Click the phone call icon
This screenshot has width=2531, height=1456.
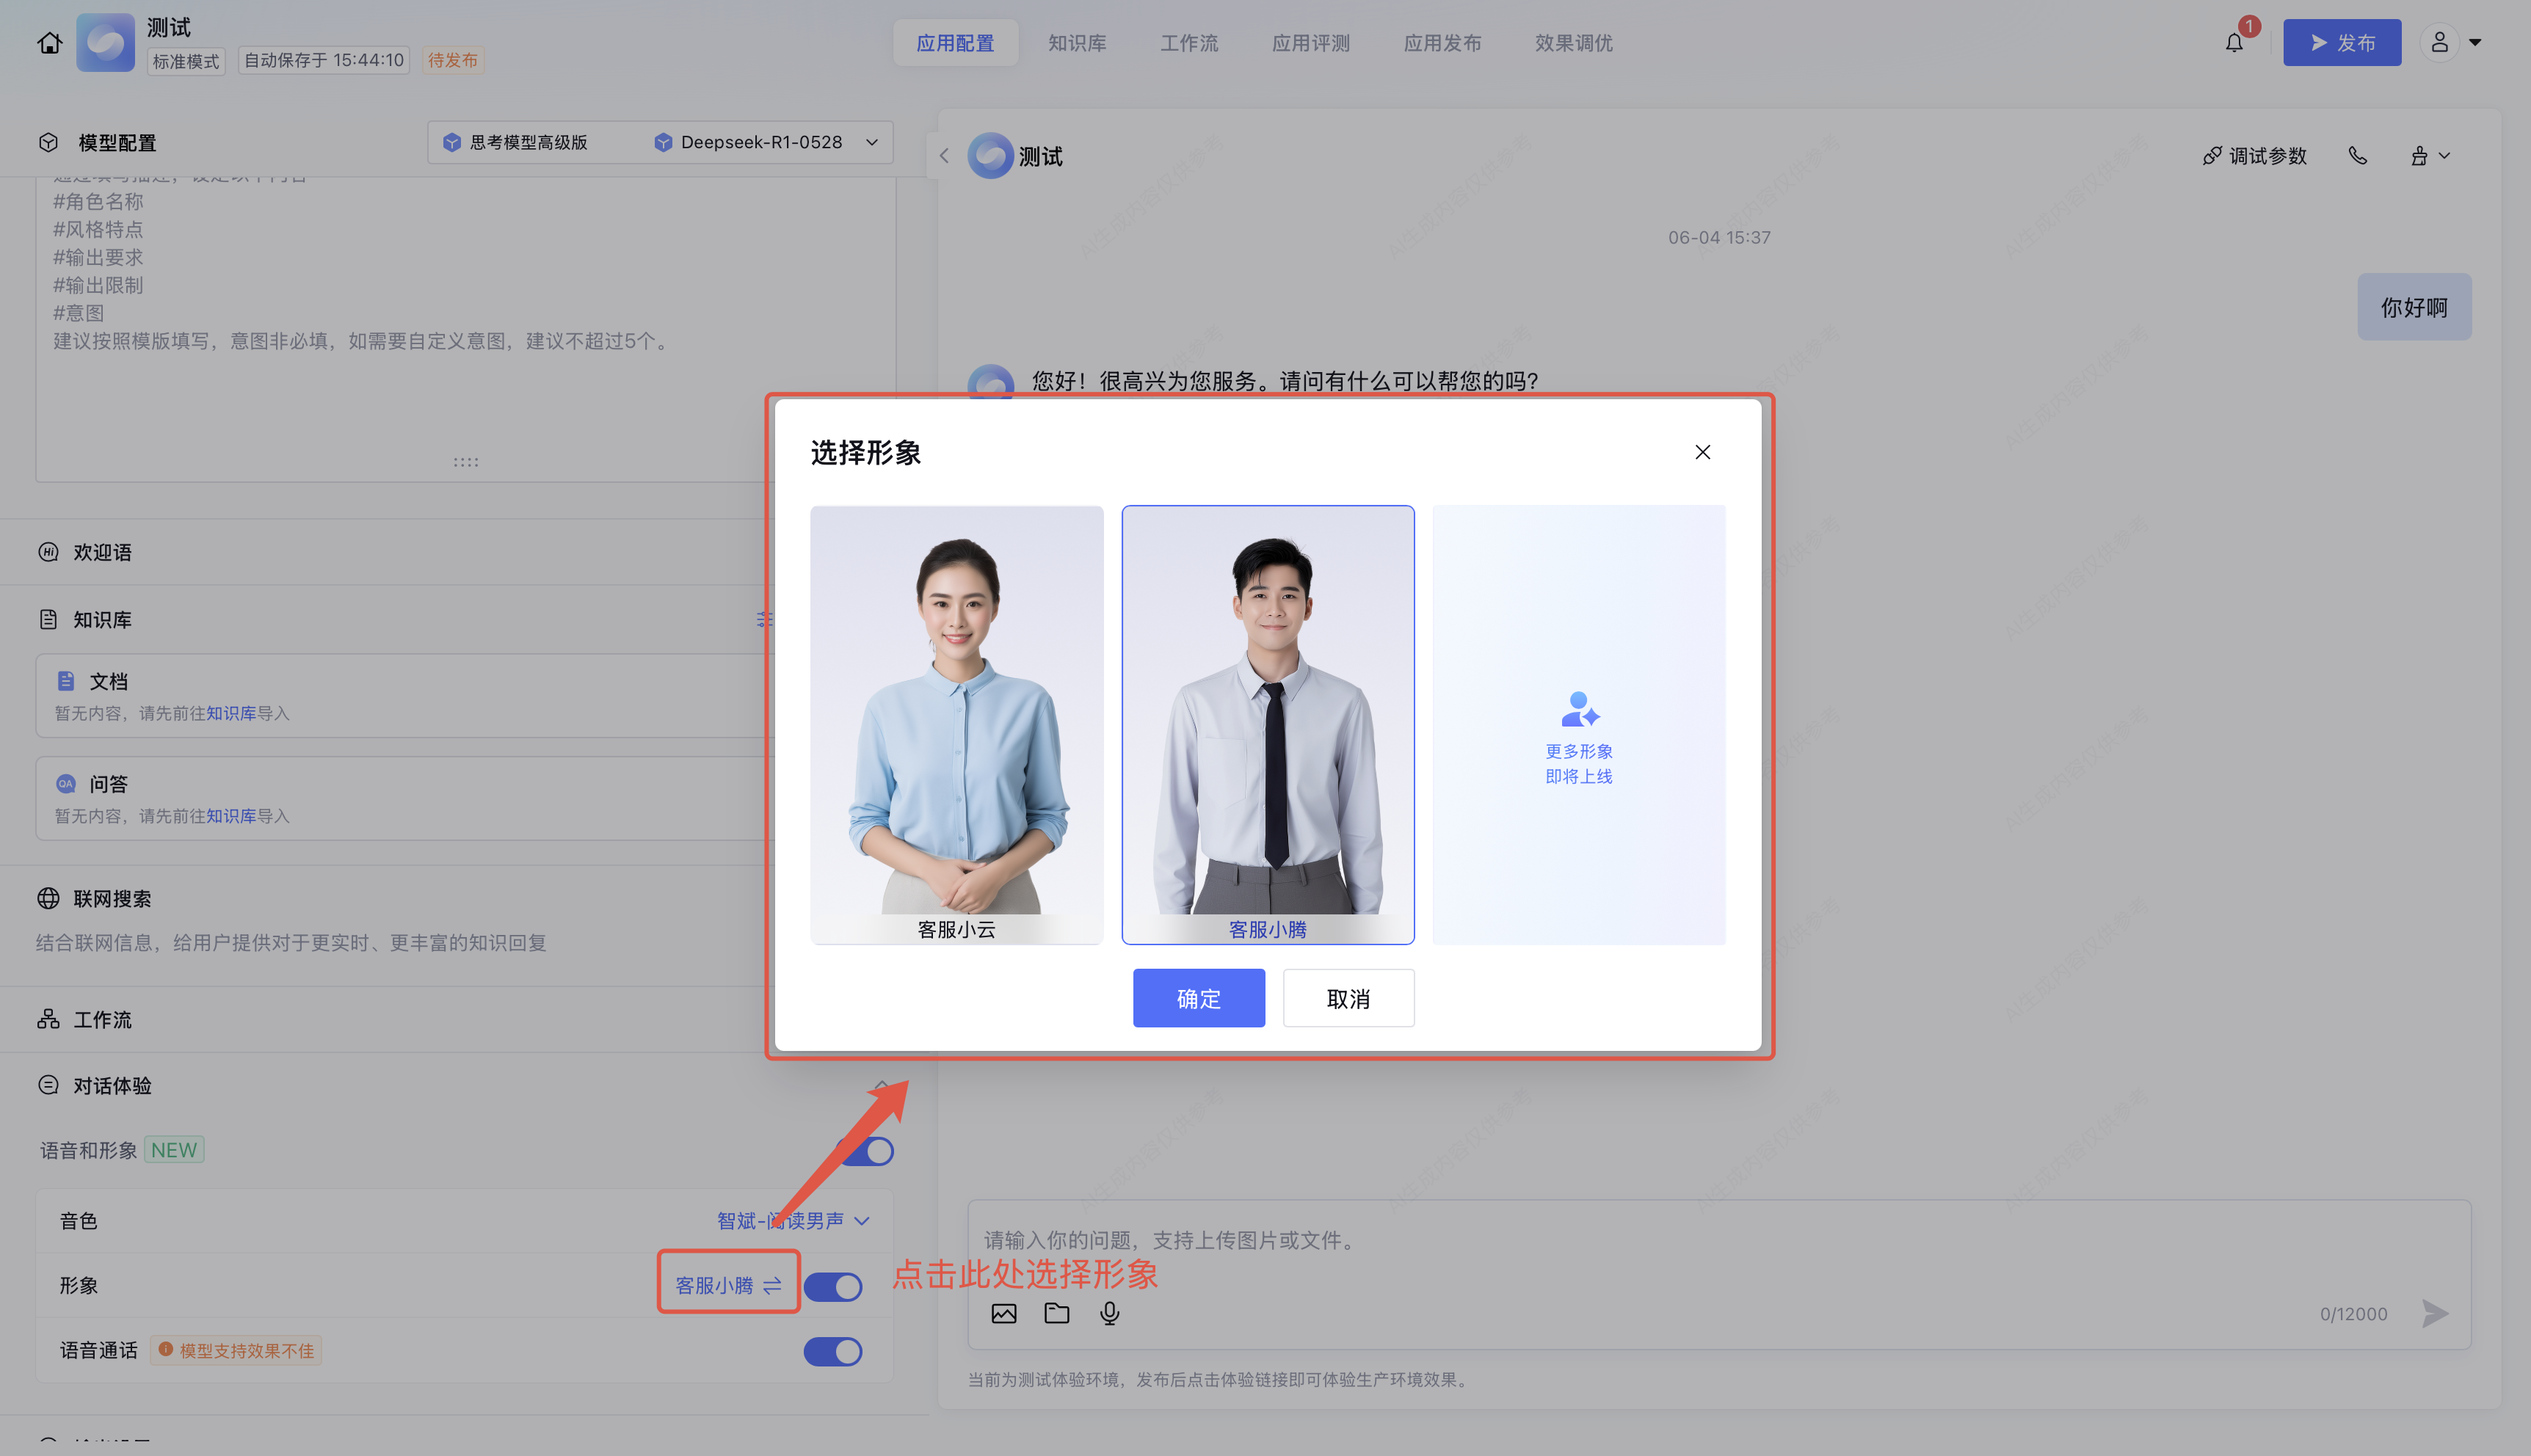[x=2358, y=156]
